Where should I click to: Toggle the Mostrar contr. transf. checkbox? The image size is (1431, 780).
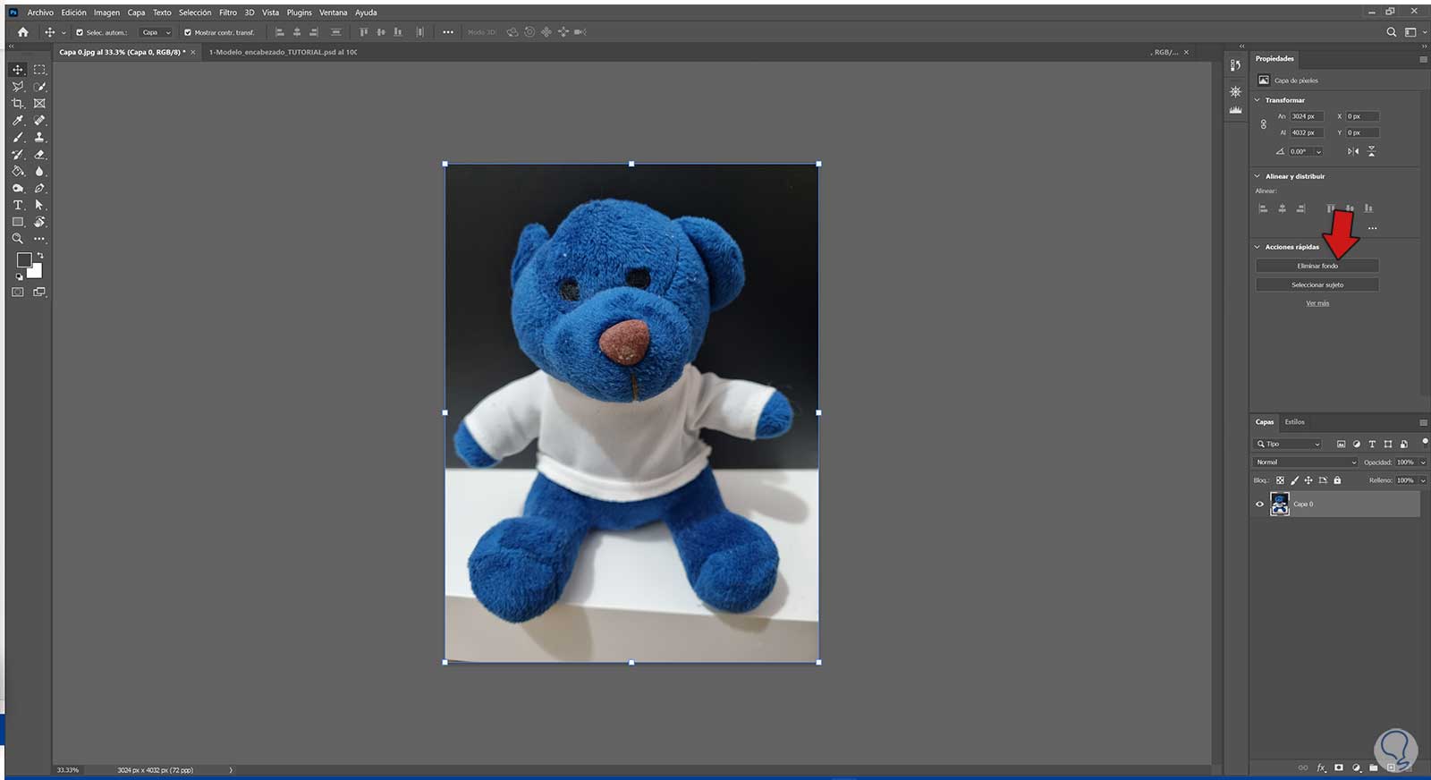click(188, 32)
